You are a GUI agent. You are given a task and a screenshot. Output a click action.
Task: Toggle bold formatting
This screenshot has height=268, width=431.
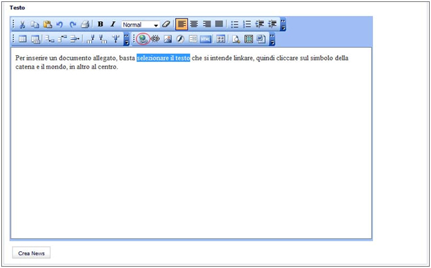point(101,24)
